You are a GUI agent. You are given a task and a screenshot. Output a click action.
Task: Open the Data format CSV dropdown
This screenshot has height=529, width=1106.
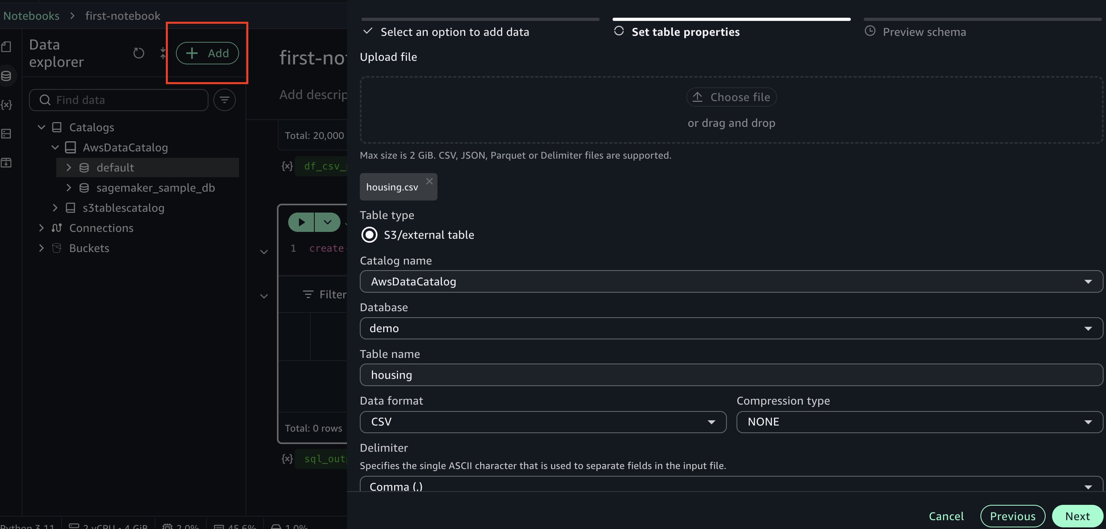point(543,422)
